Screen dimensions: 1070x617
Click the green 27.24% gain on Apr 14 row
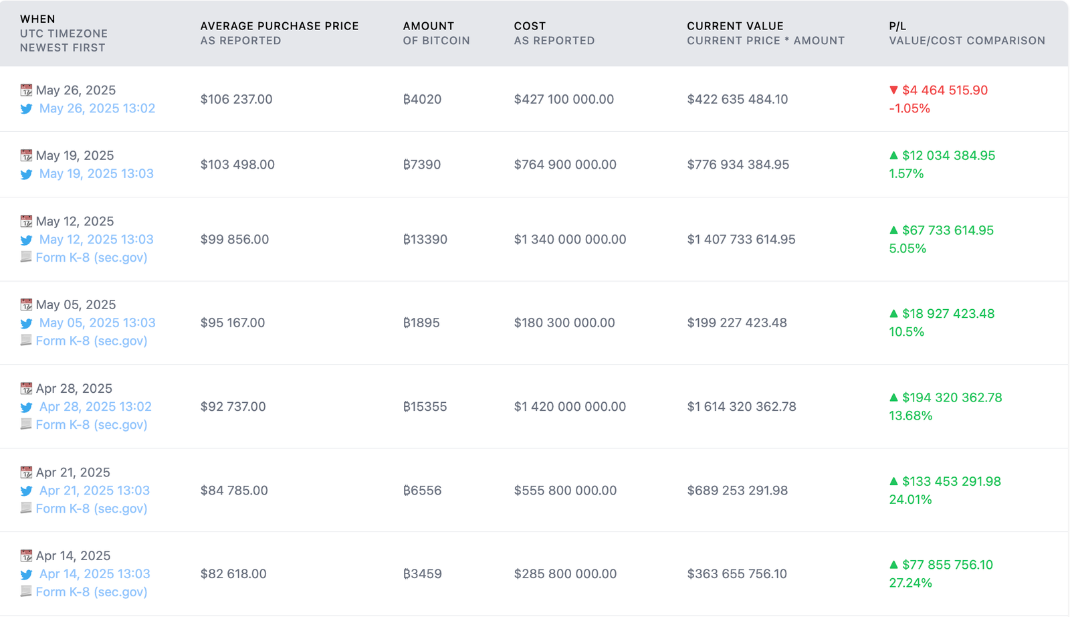911,582
